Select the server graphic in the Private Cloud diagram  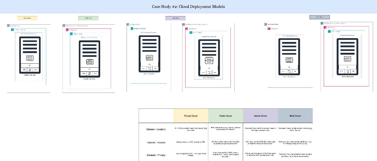point(30,55)
